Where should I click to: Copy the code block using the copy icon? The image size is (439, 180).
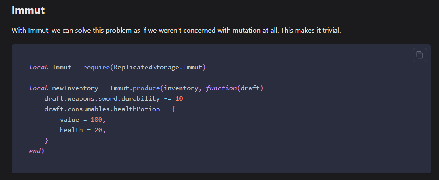click(420, 55)
